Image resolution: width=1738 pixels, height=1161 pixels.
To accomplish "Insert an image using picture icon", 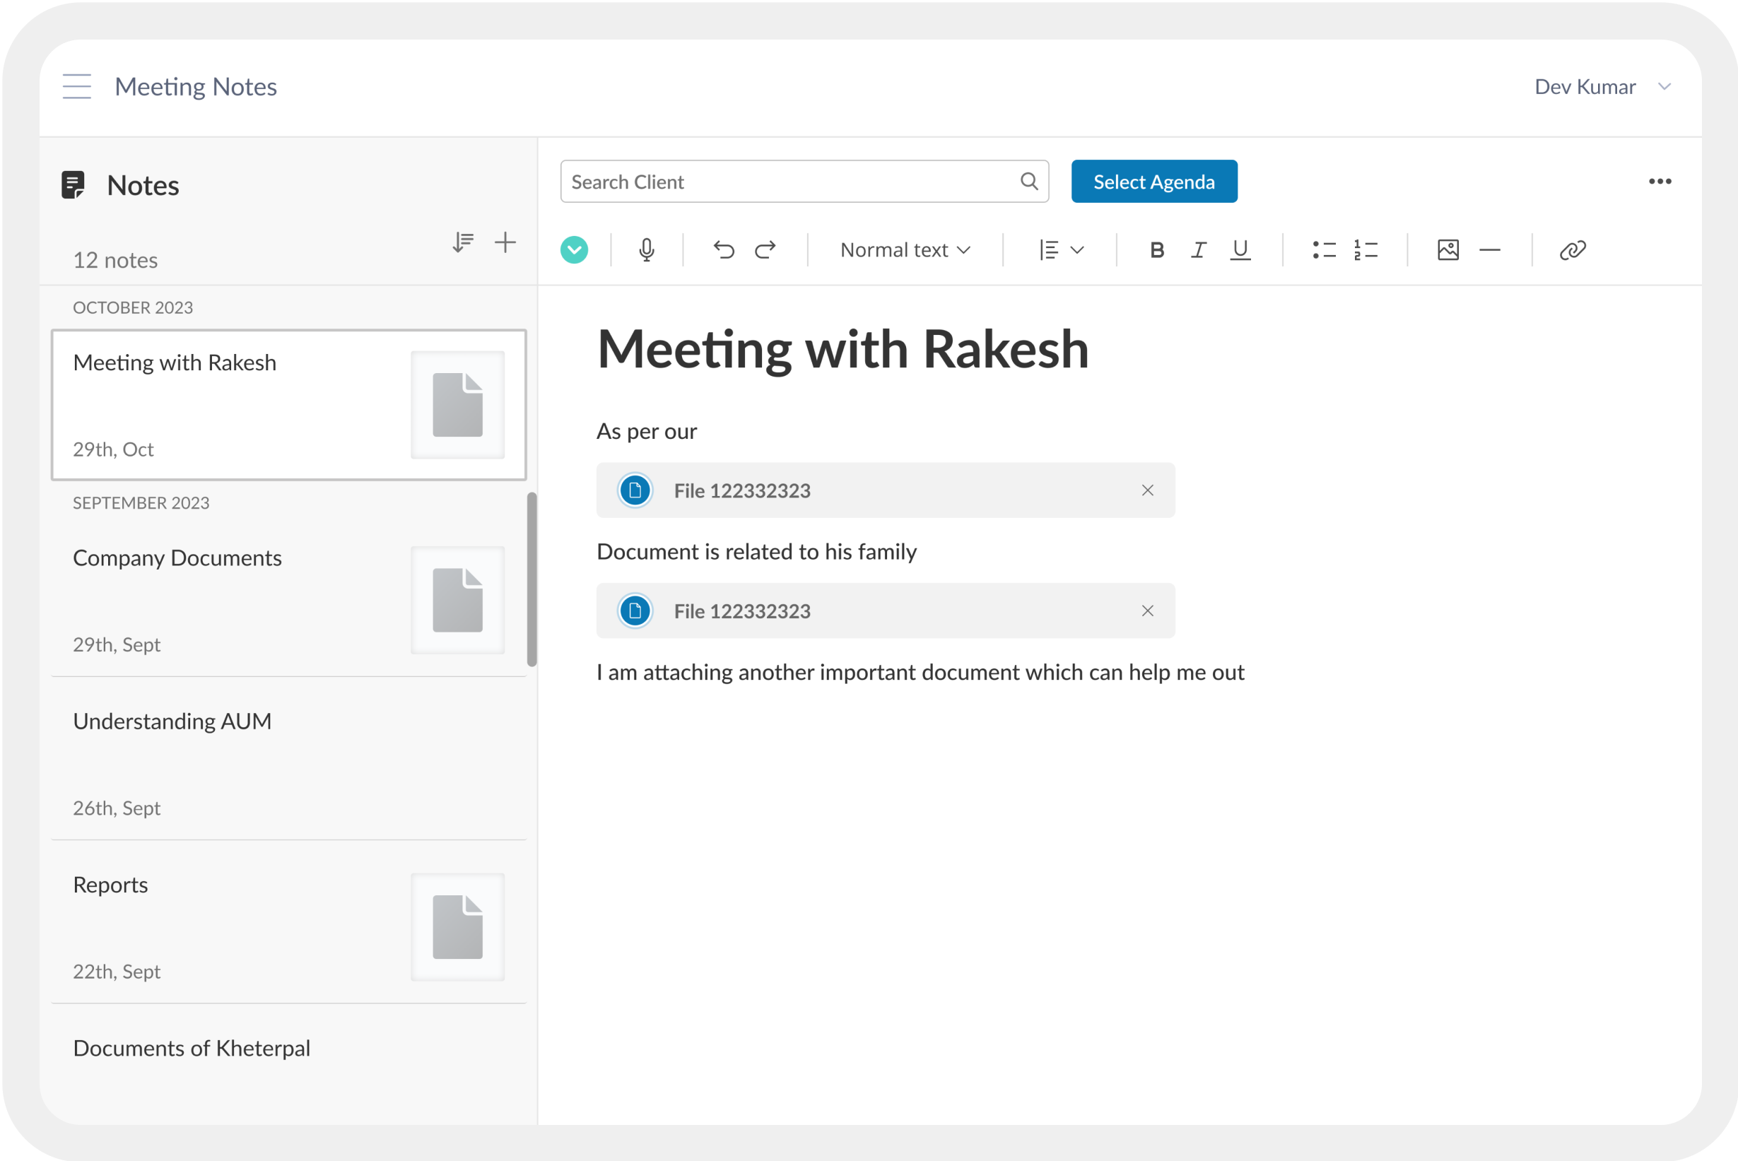I will click(1448, 250).
